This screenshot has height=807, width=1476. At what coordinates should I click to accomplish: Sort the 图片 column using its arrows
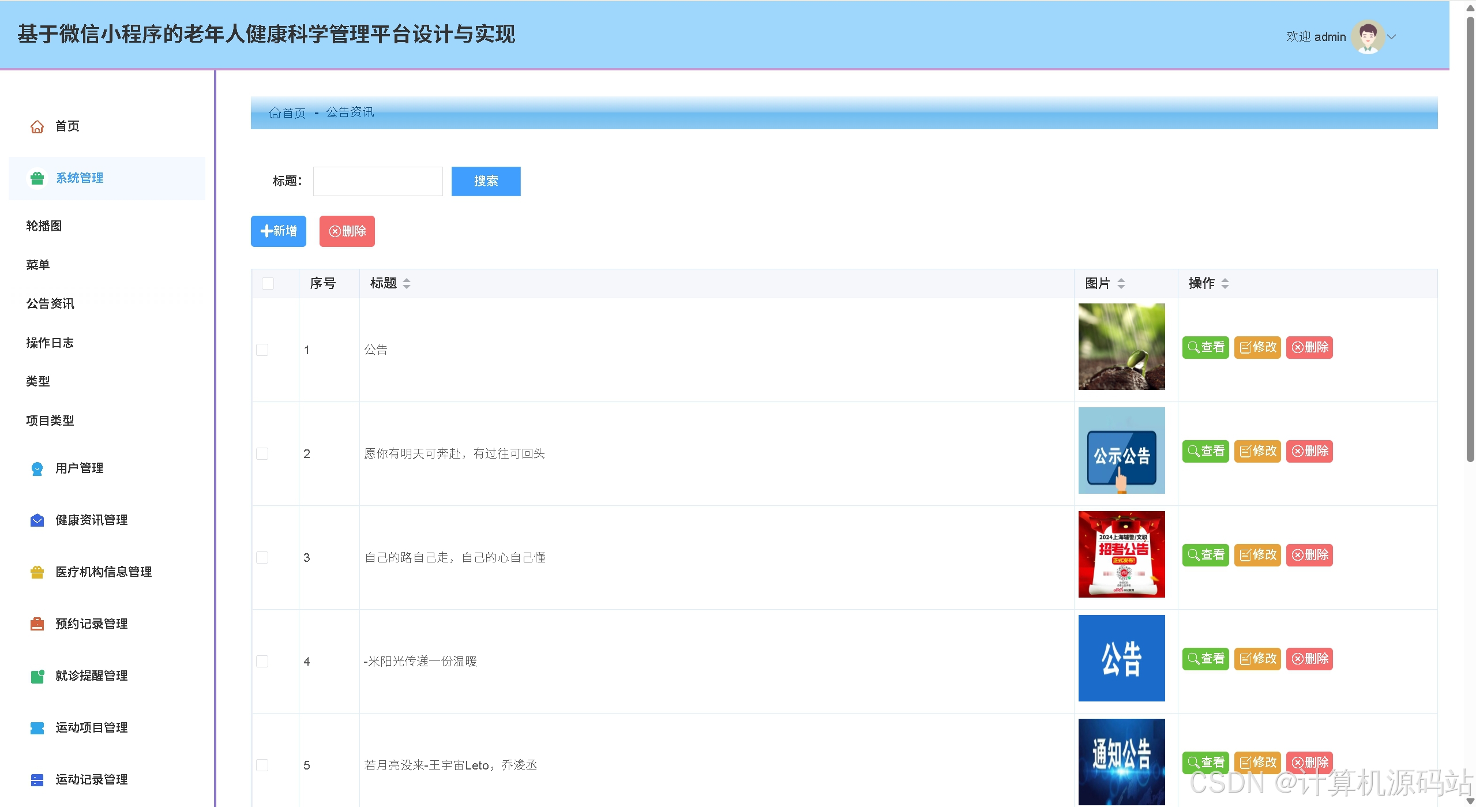click(x=1121, y=283)
